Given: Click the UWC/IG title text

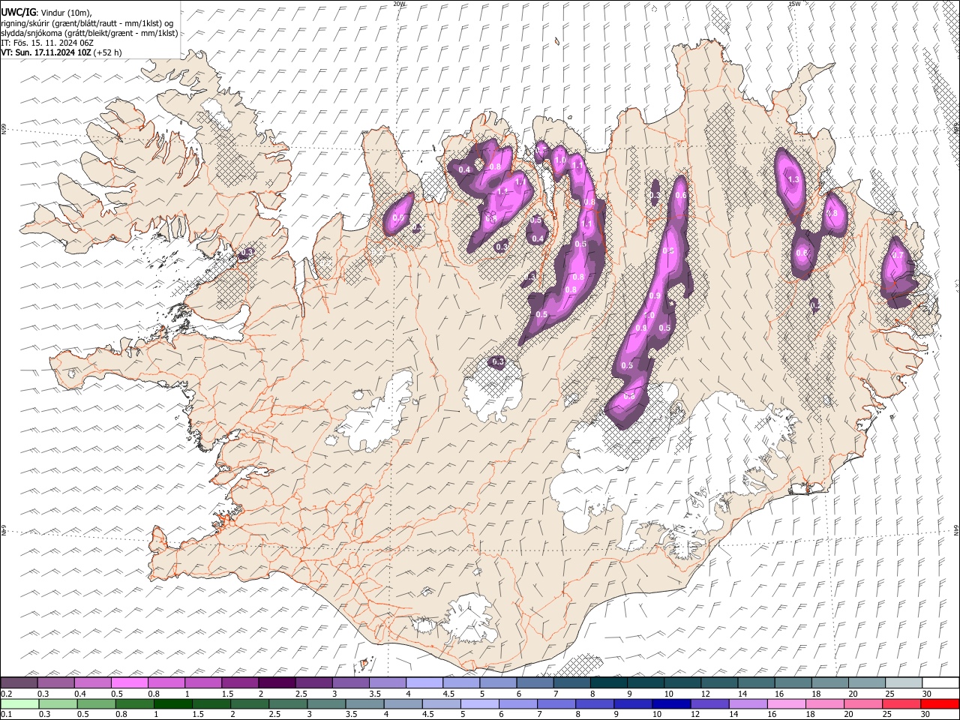Looking at the screenshot, I should point(18,12).
